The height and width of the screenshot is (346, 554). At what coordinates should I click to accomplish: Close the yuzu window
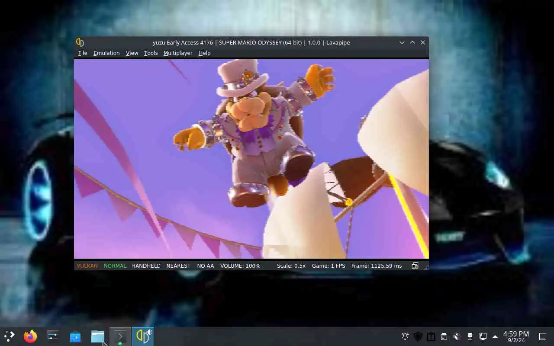tap(423, 42)
